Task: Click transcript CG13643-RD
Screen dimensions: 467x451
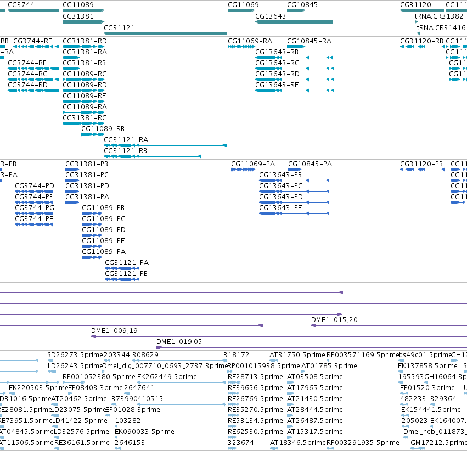Action: click(x=295, y=80)
